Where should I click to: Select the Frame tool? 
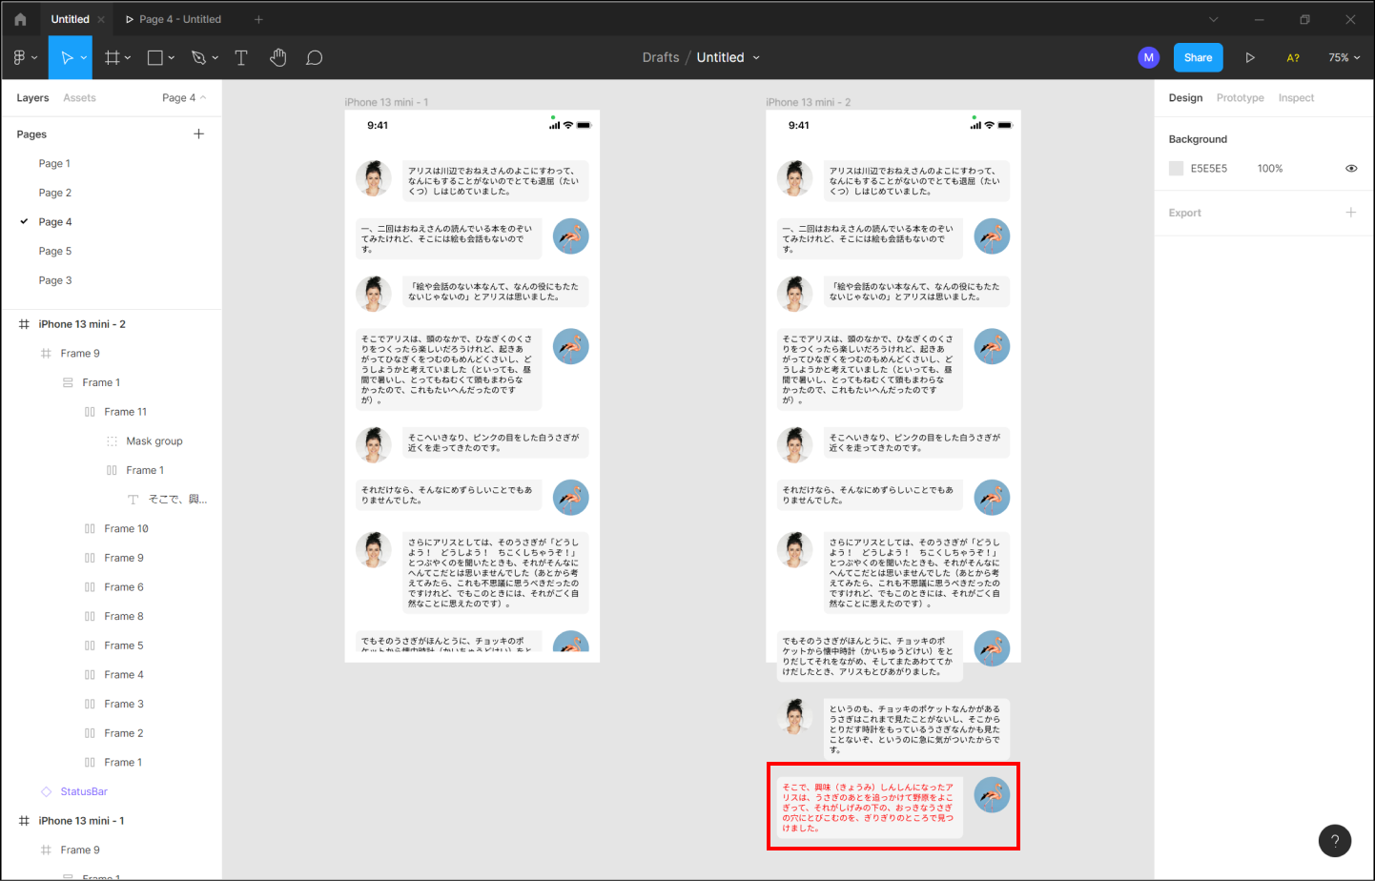(112, 58)
